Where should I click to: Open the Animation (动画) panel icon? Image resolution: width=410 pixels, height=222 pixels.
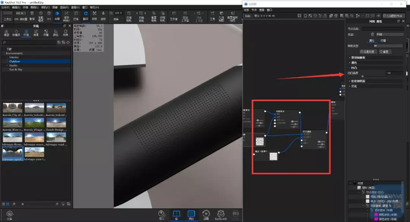(206, 215)
